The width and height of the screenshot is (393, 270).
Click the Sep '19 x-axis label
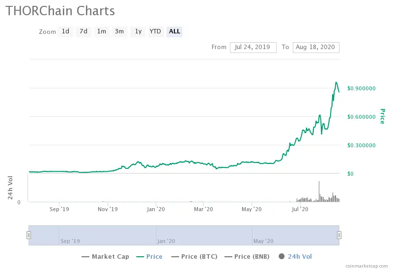pos(59,209)
